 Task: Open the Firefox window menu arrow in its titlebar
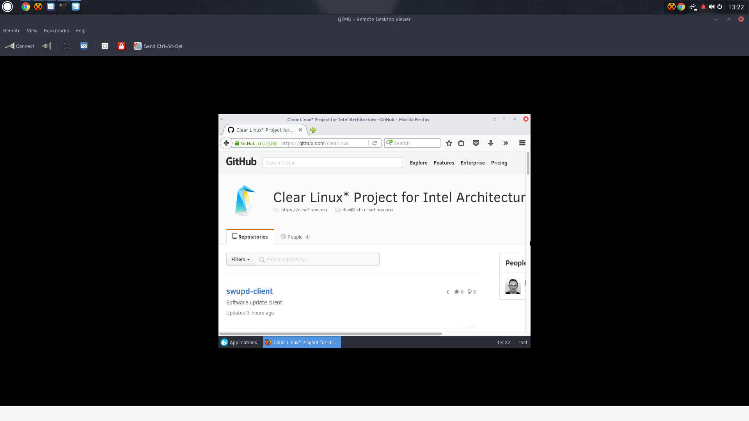[x=222, y=119]
